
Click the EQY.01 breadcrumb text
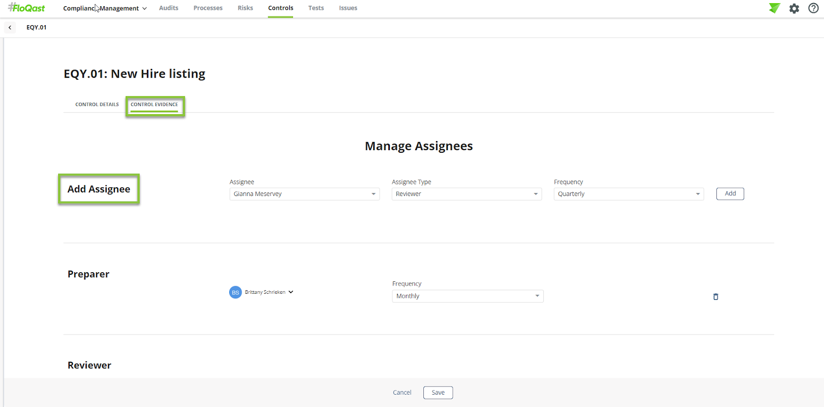pyautogui.click(x=37, y=27)
